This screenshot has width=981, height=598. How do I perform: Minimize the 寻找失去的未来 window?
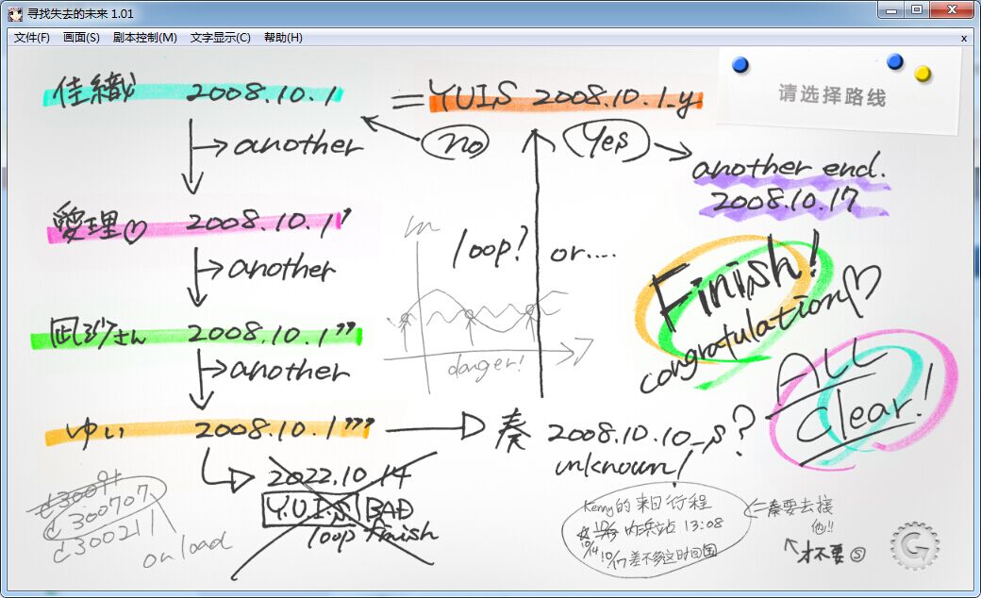[x=890, y=10]
